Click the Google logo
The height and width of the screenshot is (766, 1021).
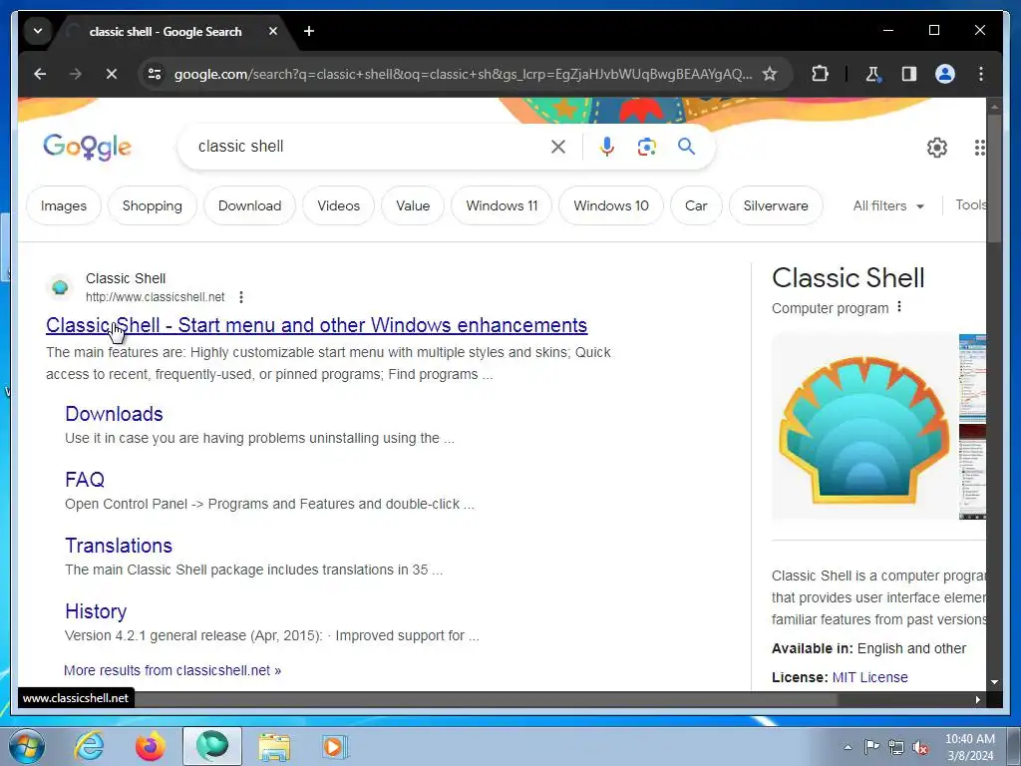[x=88, y=147]
